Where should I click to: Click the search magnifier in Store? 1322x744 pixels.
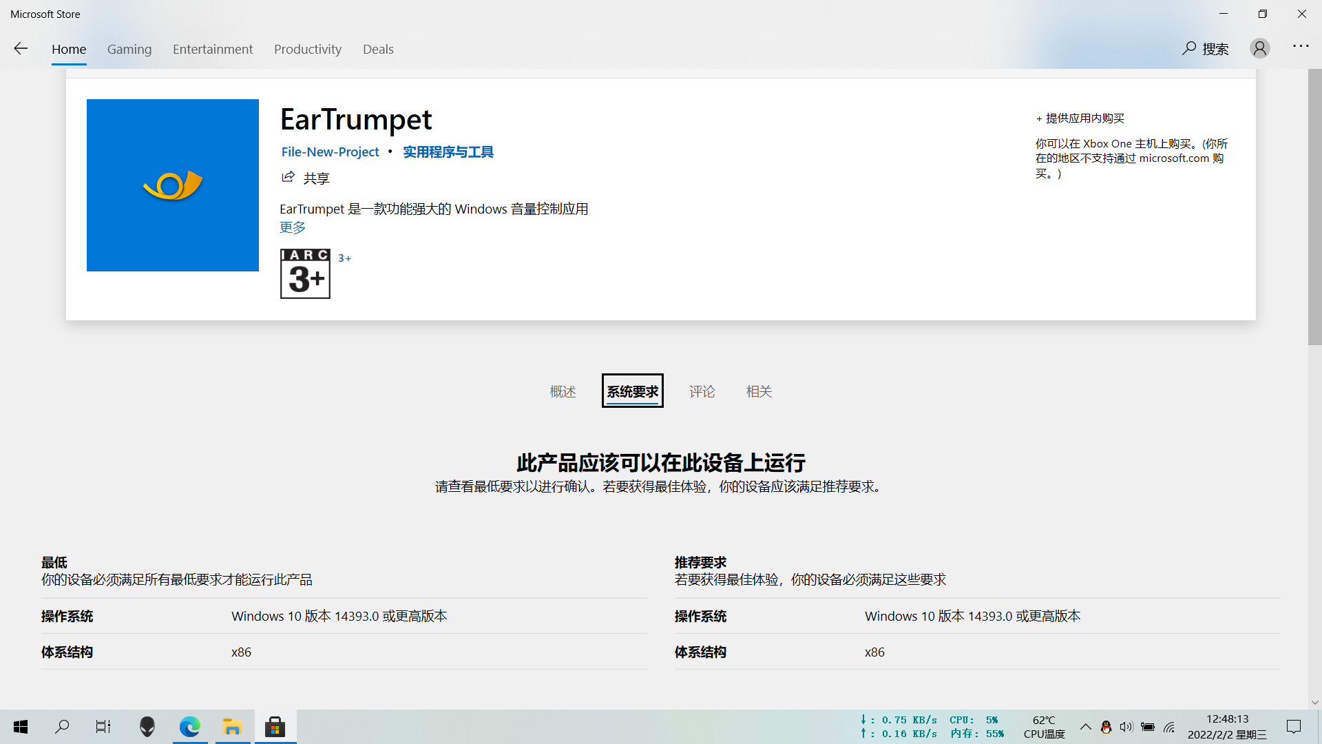tap(1189, 48)
